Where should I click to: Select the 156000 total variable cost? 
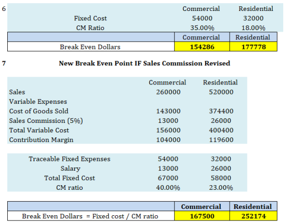(x=168, y=130)
